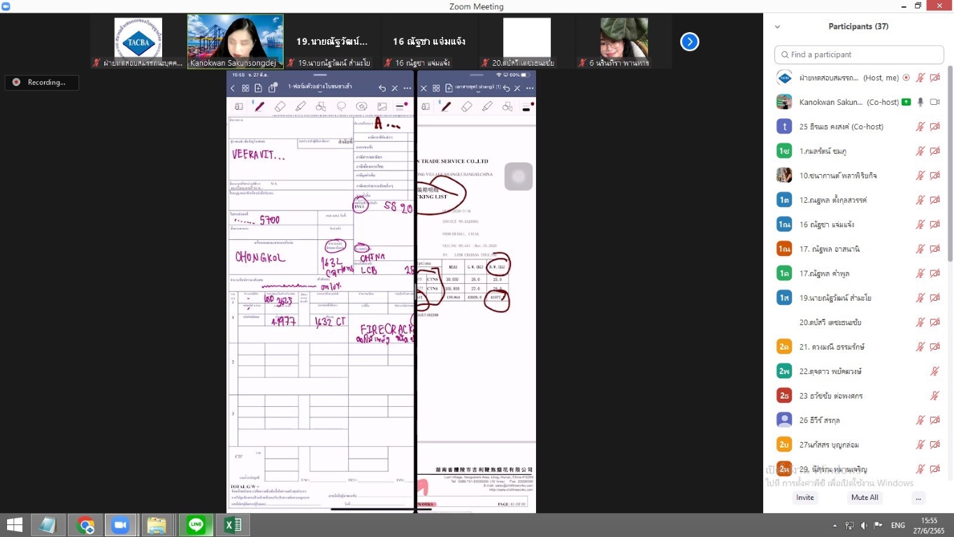Toggle video camera for Kanokwan Sakun co-host

point(934,102)
